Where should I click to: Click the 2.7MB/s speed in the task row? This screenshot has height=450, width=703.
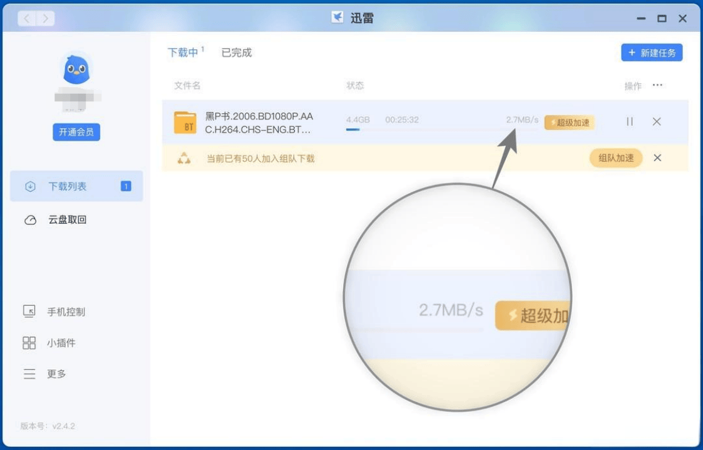tap(522, 119)
